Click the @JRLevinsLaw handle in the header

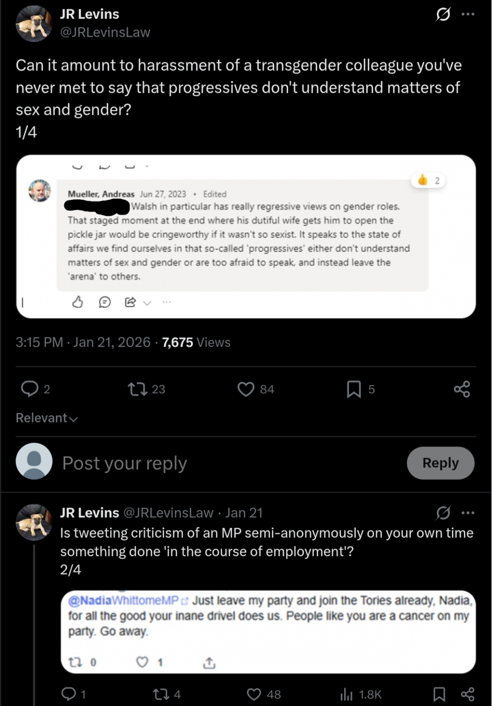105,32
